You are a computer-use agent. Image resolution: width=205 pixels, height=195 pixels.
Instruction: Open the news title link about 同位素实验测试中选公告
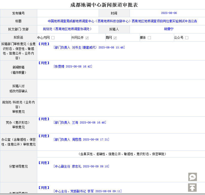[122, 21]
